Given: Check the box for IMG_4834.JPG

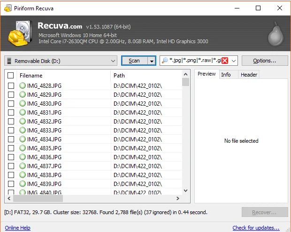Looking at the screenshot, I should (x=11, y=139).
